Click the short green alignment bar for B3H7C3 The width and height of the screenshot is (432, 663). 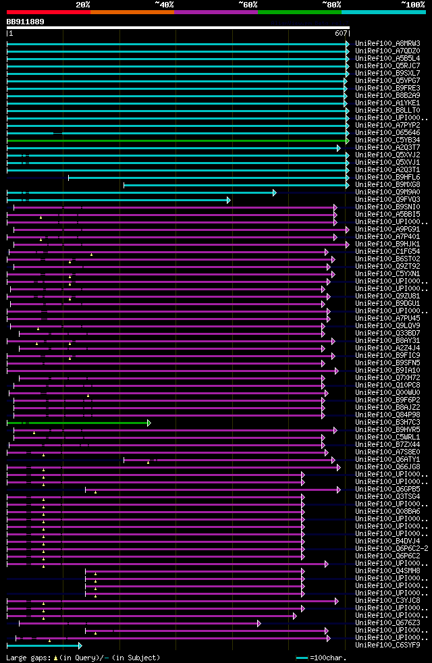pos(78,423)
